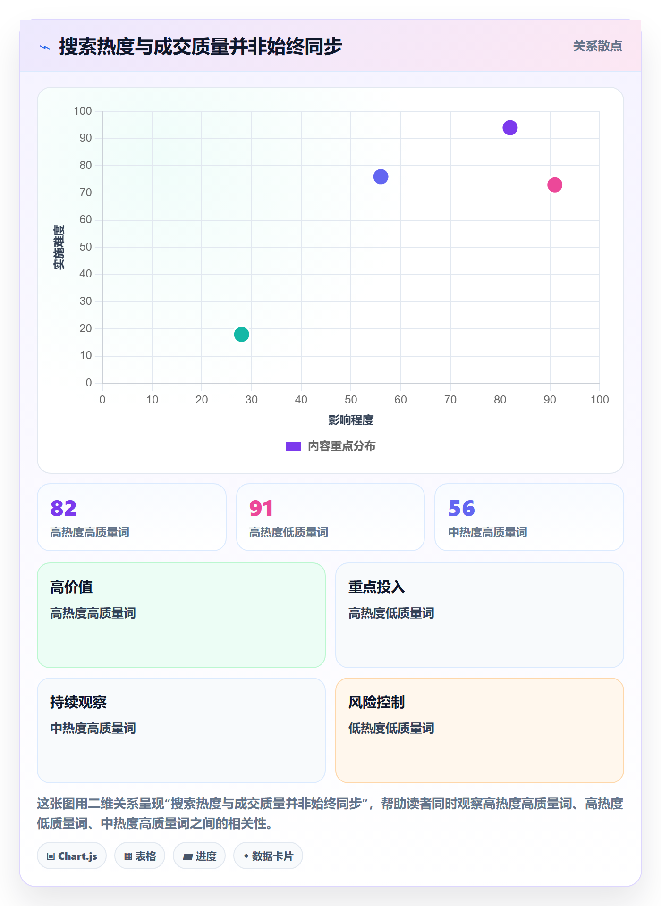Open the 重点投入 quadrant card

[x=480, y=615]
